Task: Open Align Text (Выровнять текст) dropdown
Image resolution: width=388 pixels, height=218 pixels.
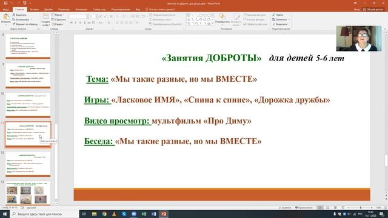Action: (160, 19)
